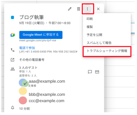Email guests using the envelope icon
The width and height of the screenshot is (137, 115).
click(97, 72)
